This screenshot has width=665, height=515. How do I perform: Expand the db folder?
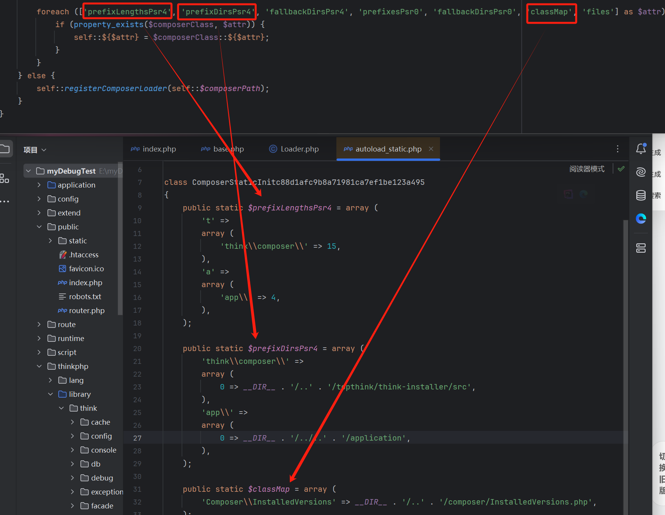(x=72, y=464)
